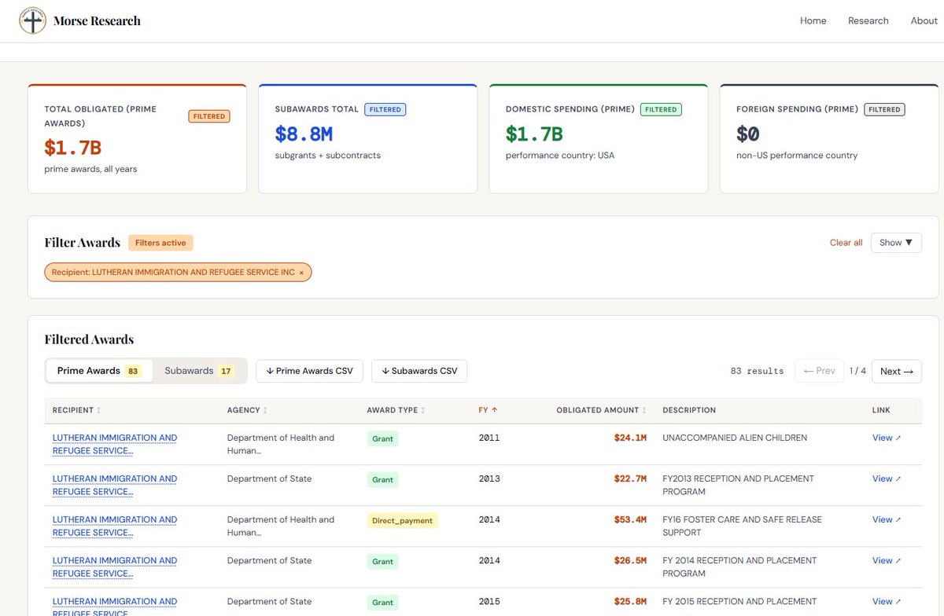
Task: Click the FILTERED badge on Foreign Spending card
Action: coord(884,109)
